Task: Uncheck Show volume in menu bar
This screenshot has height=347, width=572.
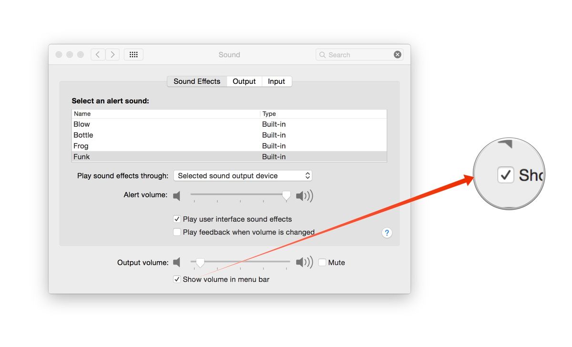Action: click(177, 279)
